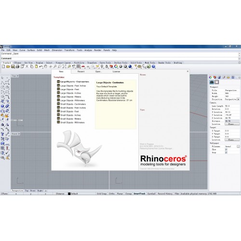
Task: Open the Help question mark icon
Action: (154, 67)
